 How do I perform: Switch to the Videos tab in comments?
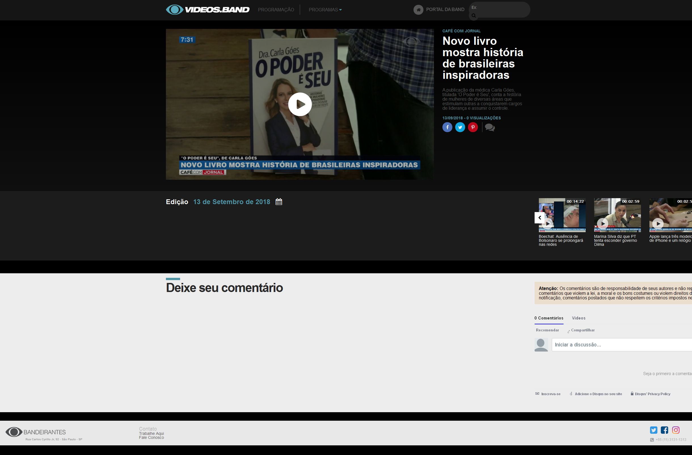click(579, 318)
